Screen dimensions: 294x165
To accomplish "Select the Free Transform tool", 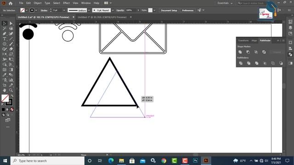I will tap(11, 59).
